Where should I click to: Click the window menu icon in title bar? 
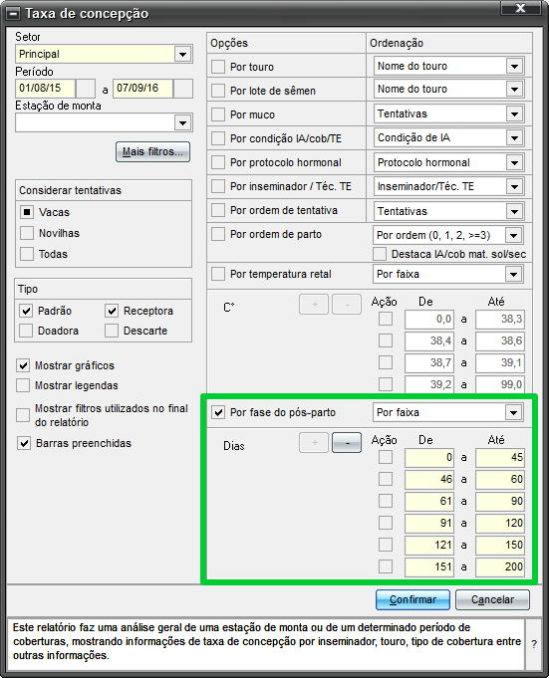[13, 13]
